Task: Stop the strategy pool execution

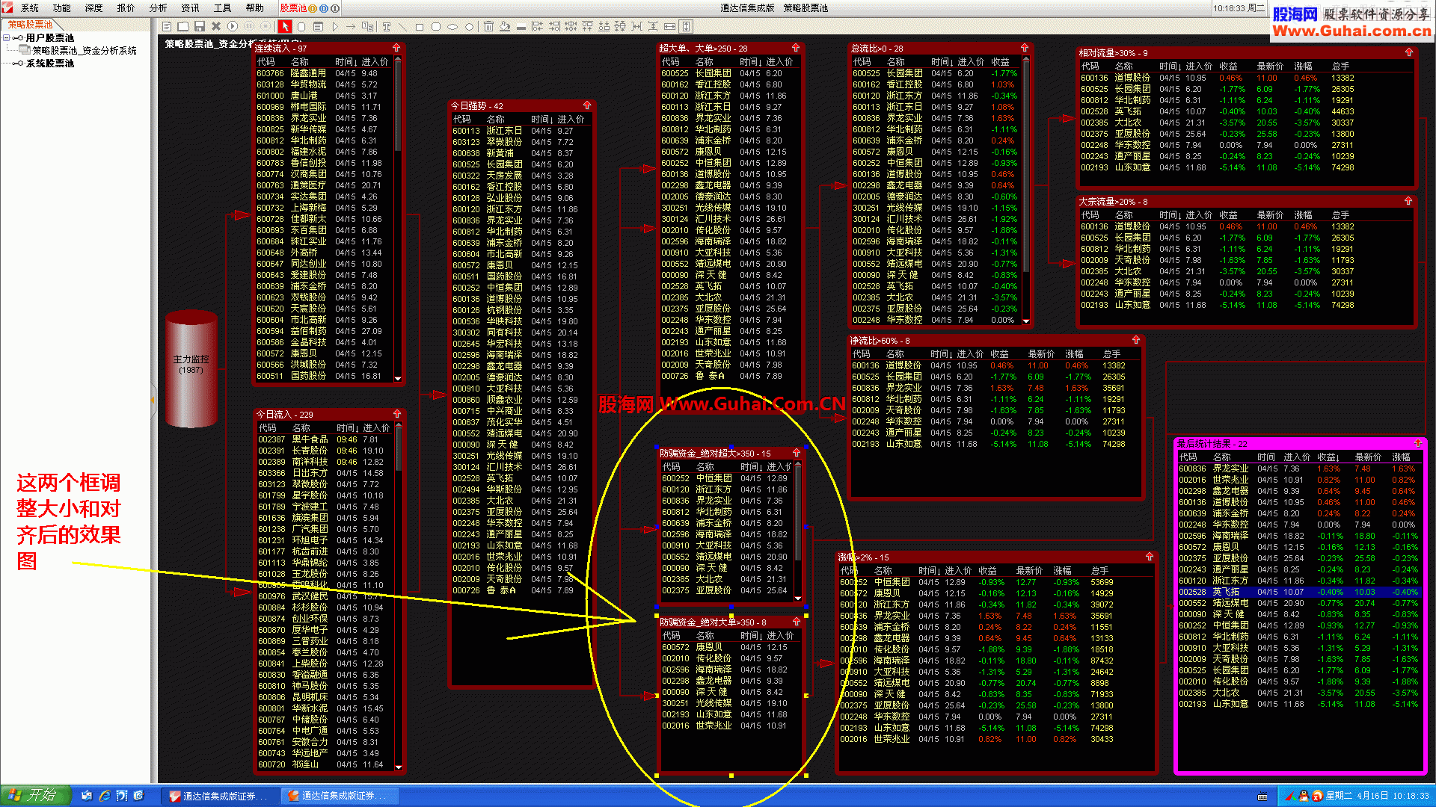Action: coord(265,26)
